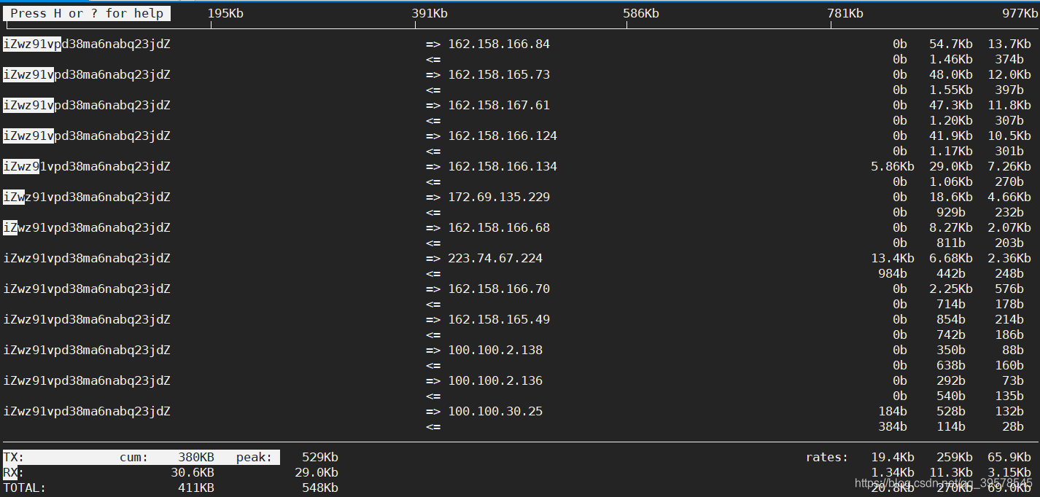Click the TOTAL: label

tap(25, 488)
